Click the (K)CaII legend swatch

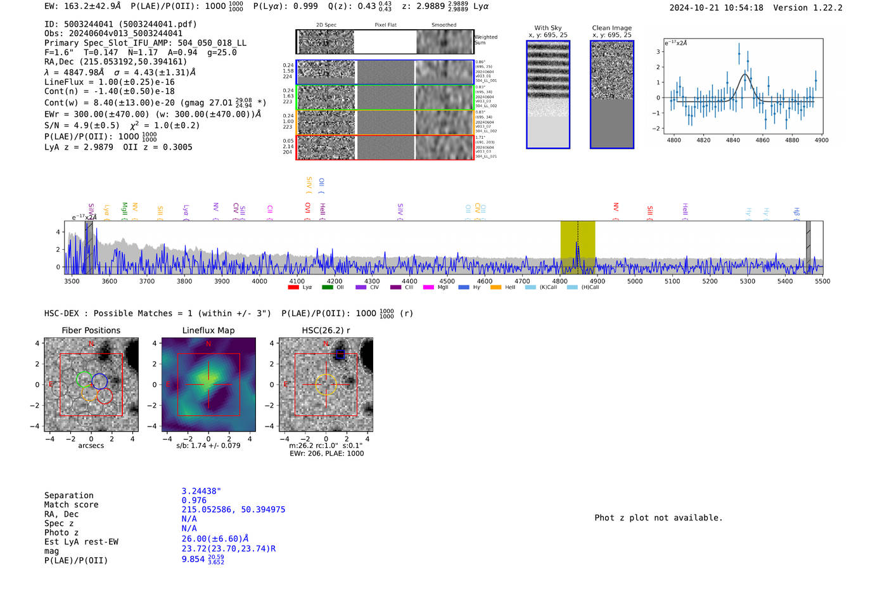pos(531,287)
